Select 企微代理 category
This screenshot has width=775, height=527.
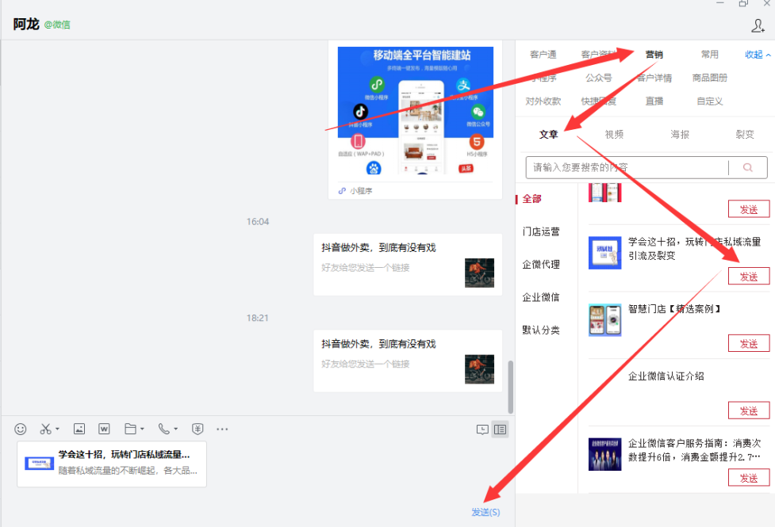click(x=541, y=264)
